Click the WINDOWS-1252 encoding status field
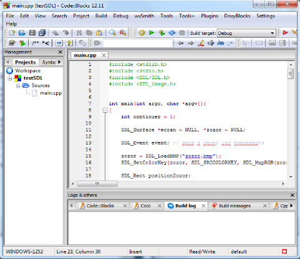Screen dimensions: 300x259 24,252
